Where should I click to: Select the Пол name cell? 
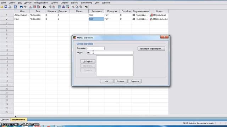point(22,19)
